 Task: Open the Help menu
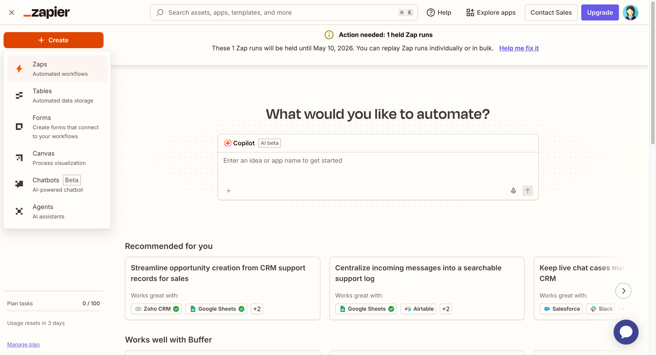click(439, 12)
